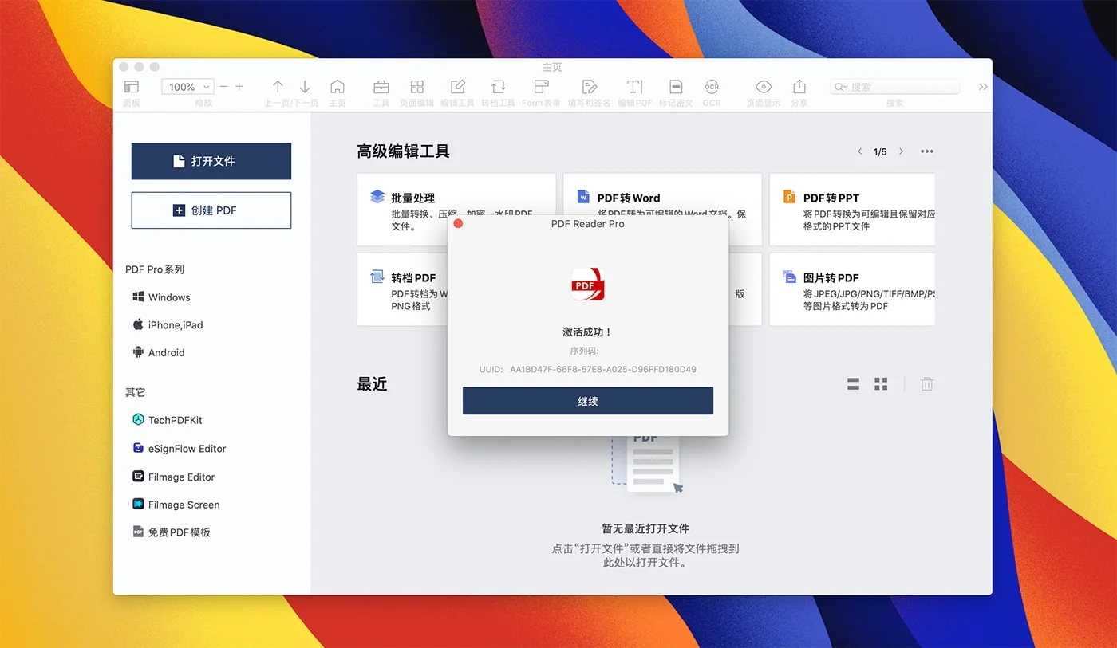Click the 打开文件 button
Image resolution: width=1117 pixels, height=648 pixels.
pyautogui.click(x=211, y=161)
